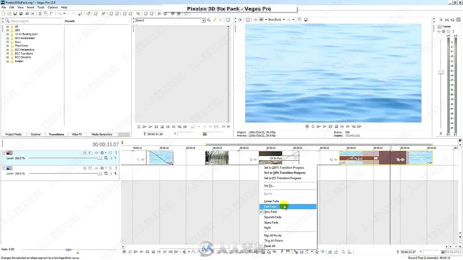Mute video track 2
The image size is (463, 260).
tap(110, 168)
